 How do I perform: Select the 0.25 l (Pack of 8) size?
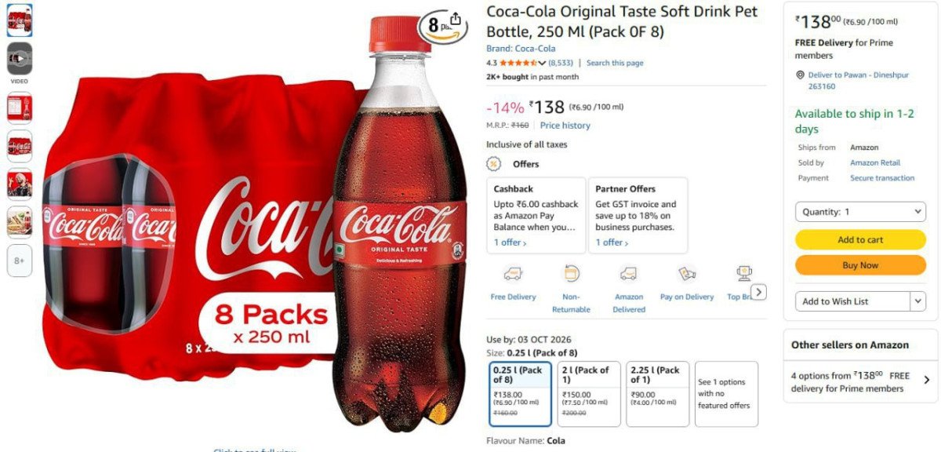(519, 393)
